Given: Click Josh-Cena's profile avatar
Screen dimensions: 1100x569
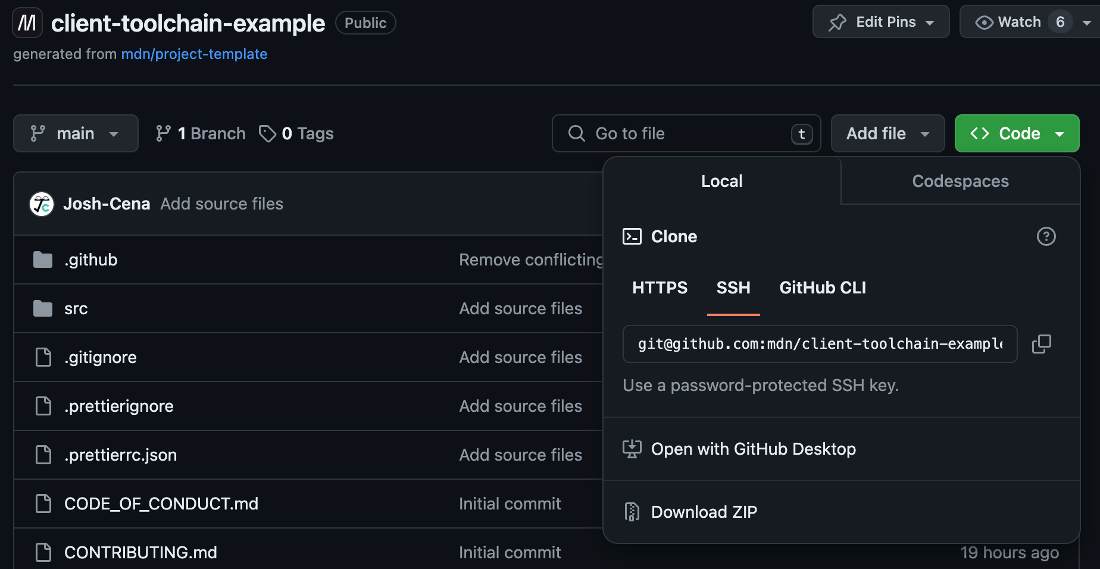Looking at the screenshot, I should tap(40, 204).
